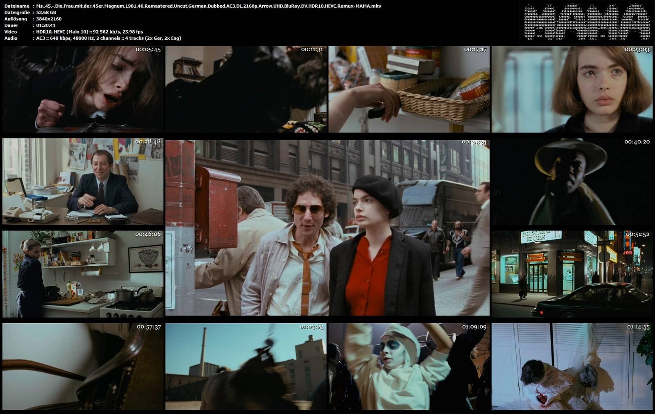Screen dimensions: 655x414
Task: Click the bread basket frame at 00:17:17
Action: click(x=409, y=89)
